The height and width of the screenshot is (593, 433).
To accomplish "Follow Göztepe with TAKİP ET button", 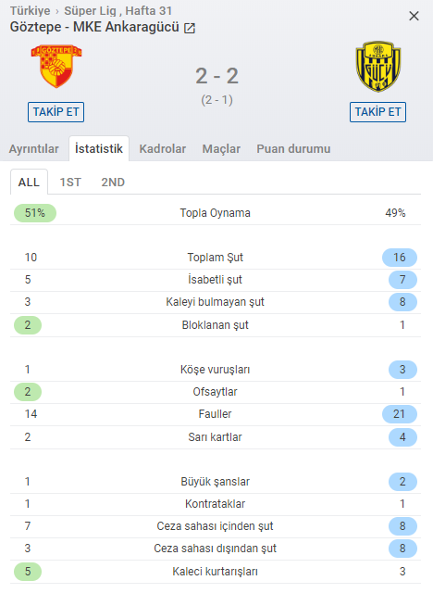I will (x=56, y=112).
